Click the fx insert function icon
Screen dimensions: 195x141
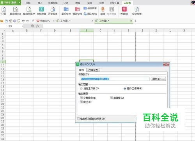pos(37,26)
